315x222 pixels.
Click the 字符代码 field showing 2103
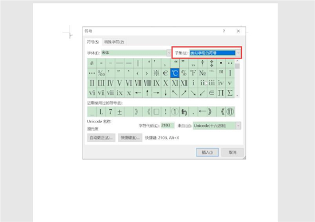[x=168, y=125]
